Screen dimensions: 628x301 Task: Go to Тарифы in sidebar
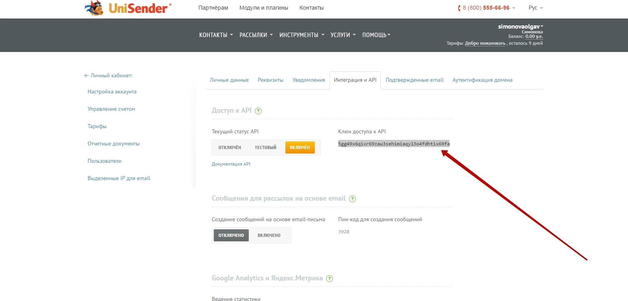pyautogui.click(x=97, y=126)
